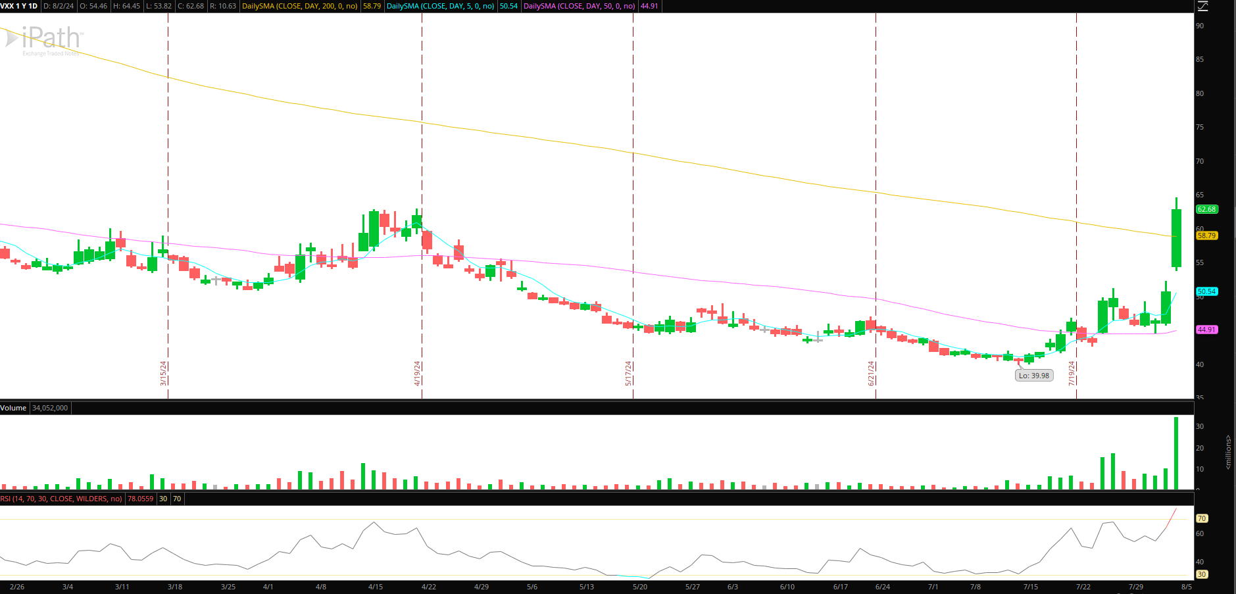Click the 4/19/24 expiration marker label
The width and height of the screenshot is (1236, 594).
click(x=417, y=373)
